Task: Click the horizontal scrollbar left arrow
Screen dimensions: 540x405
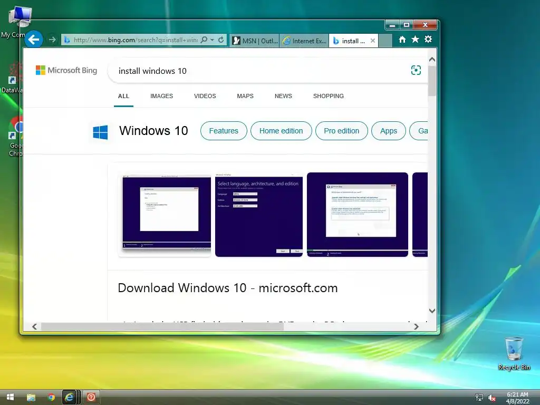Action: pos(34,326)
